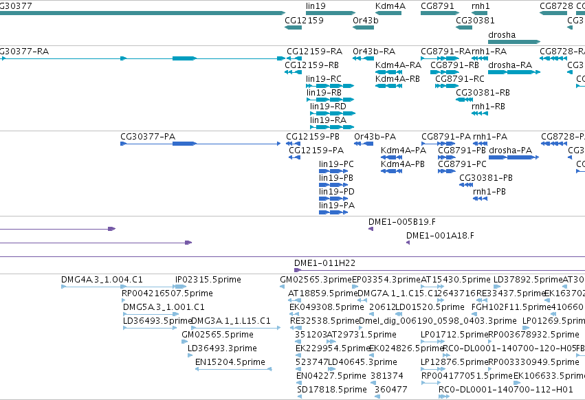Click the lin19 gene bar

331,13
